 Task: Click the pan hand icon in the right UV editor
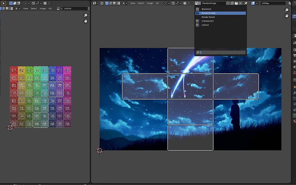[x=287, y=16]
